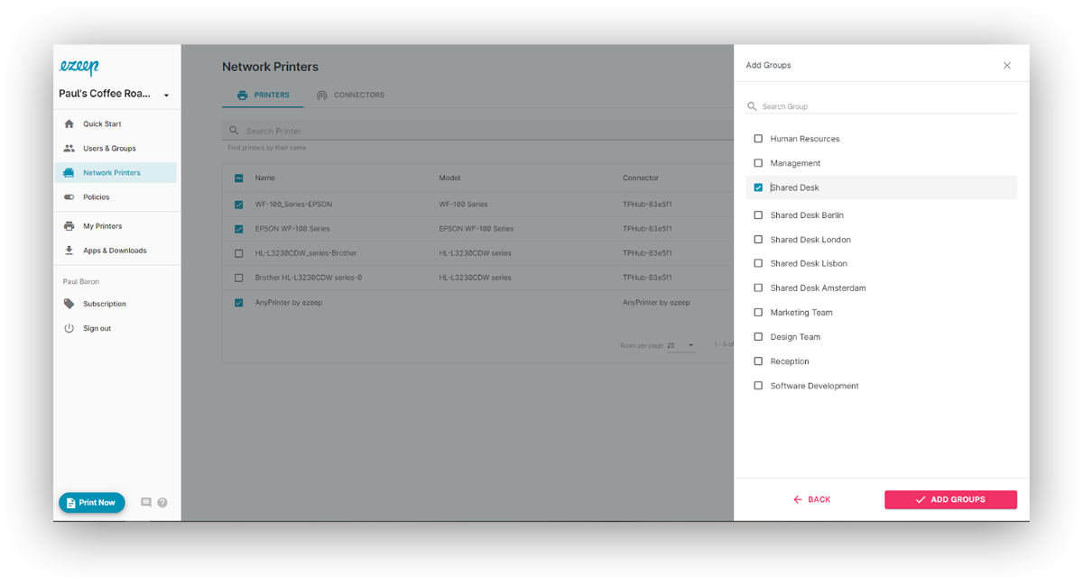Click the Search Group magnifier icon
Image resolution: width=1083 pixels, height=584 pixels.
pyautogui.click(x=752, y=106)
